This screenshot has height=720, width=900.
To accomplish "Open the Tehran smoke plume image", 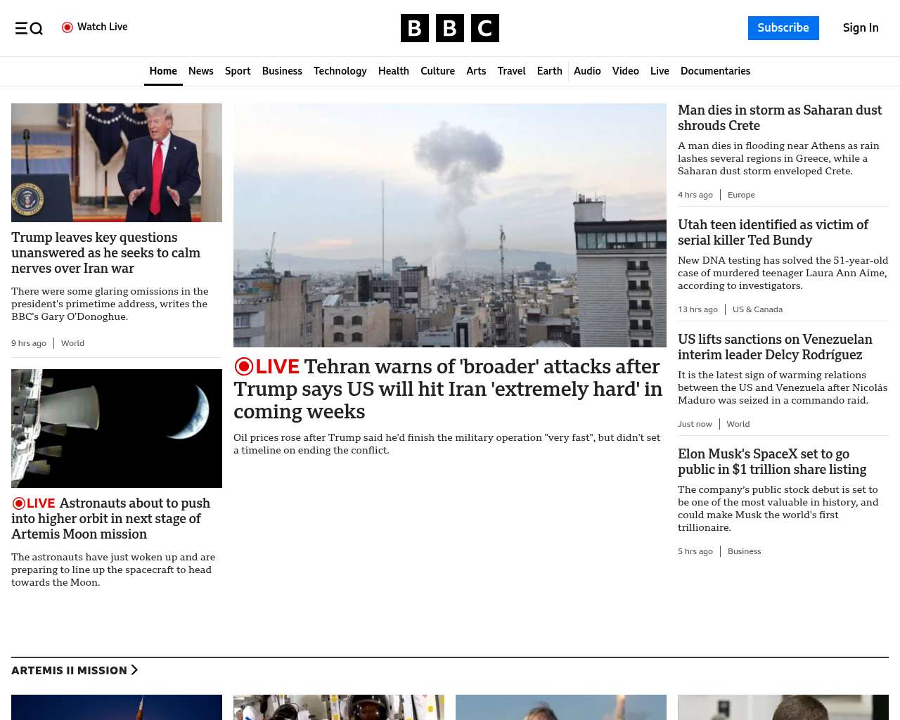I will click(x=450, y=225).
